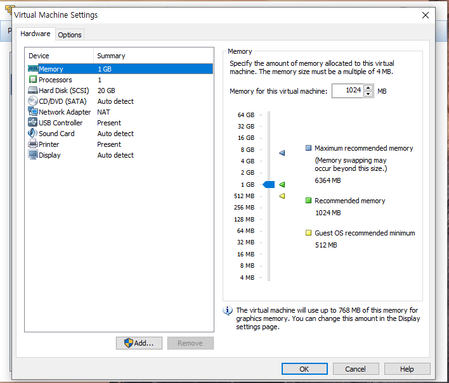Close the Virtual Machine Settings dialog

(426, 15)
